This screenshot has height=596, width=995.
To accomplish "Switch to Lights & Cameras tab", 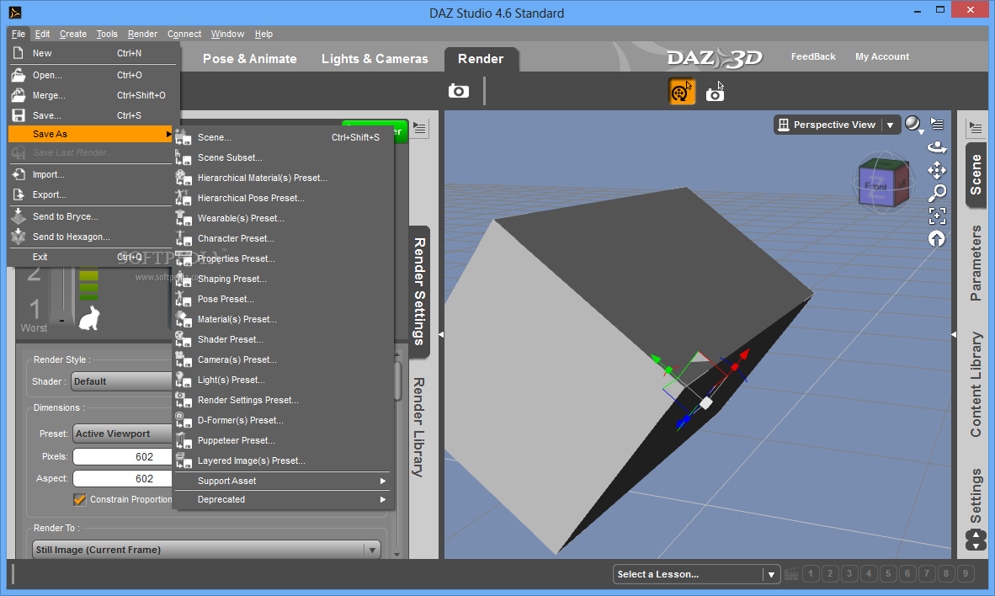I will tap(375, 59).
